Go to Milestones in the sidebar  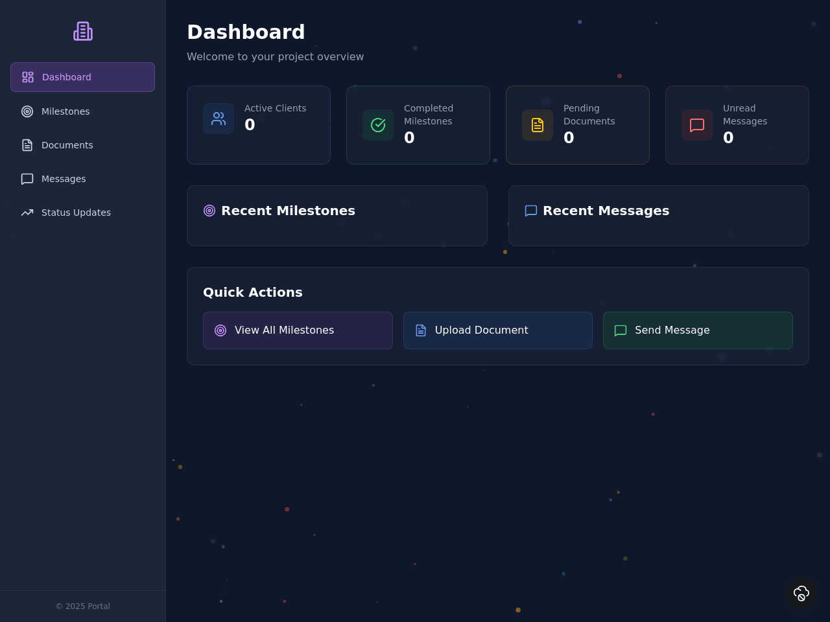pyautogui.click(x=82, y=111)
